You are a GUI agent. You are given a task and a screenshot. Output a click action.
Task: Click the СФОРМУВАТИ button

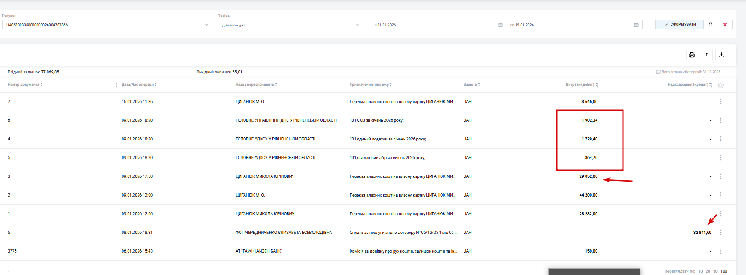coord(680,25)
